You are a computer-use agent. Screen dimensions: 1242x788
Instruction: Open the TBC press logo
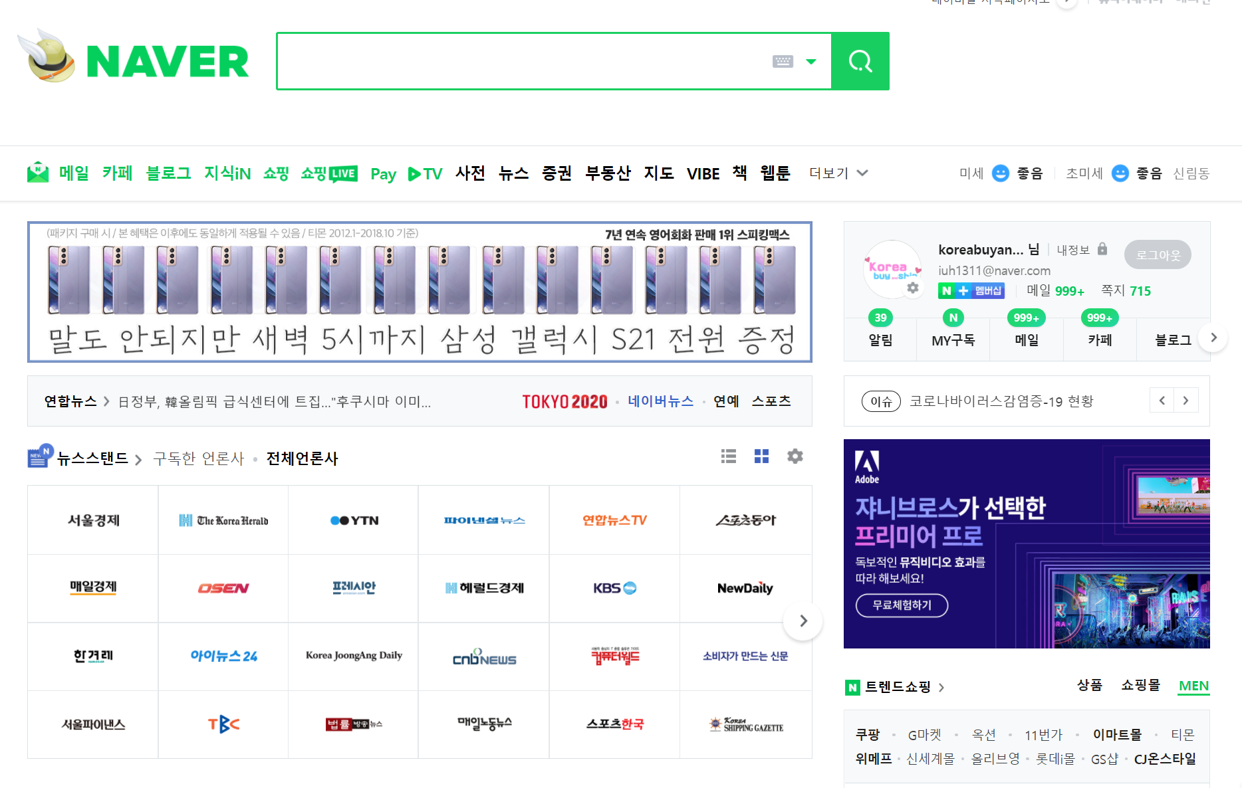pyautogui.click(x=223, y=724)
